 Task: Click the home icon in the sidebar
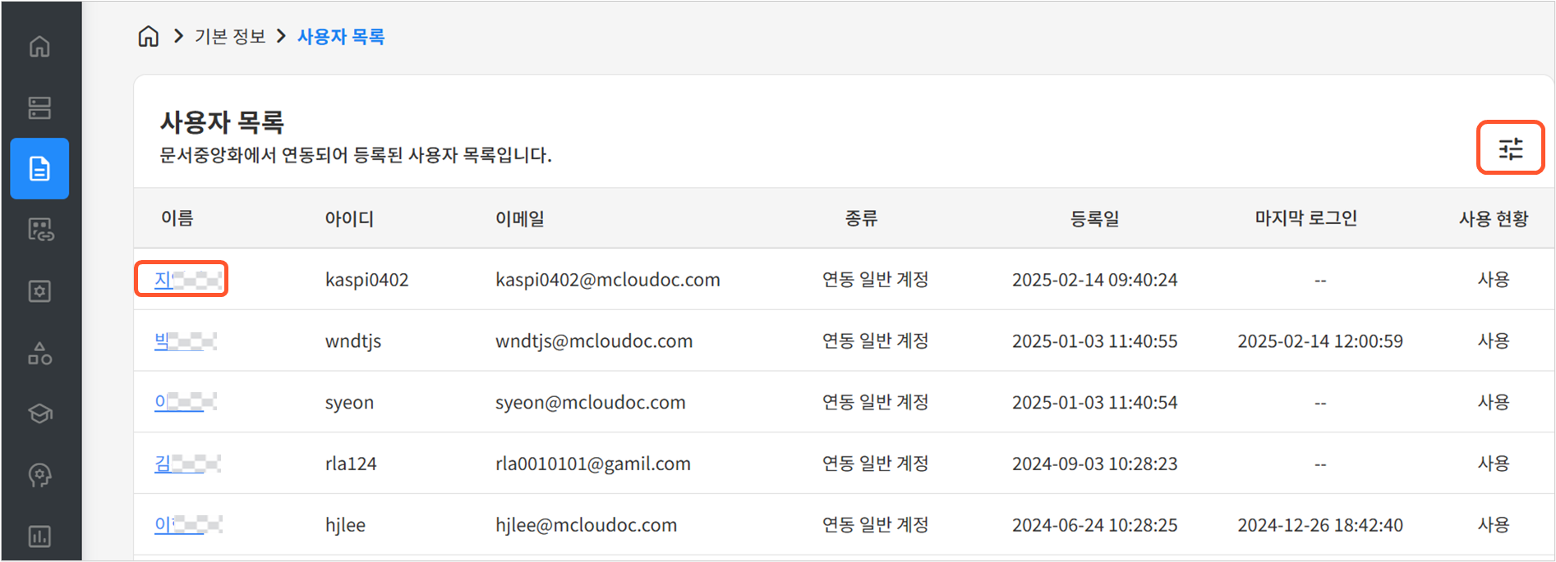(39, 47)
